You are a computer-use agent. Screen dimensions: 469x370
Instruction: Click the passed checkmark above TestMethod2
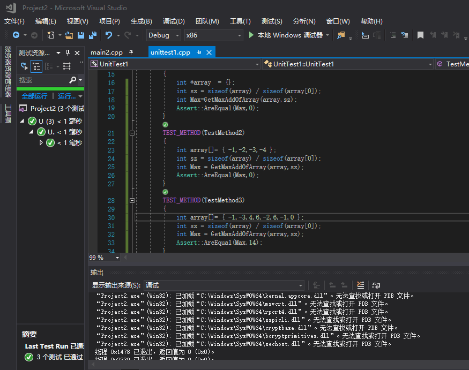pos(165,124)
